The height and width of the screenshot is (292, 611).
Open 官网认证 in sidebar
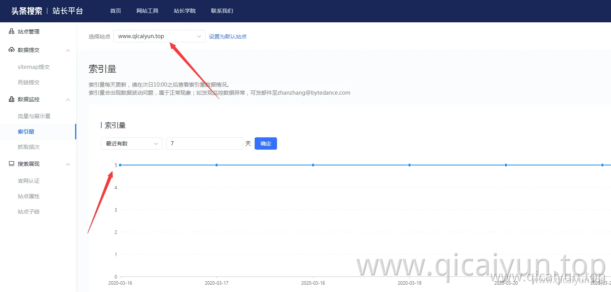tap(29, 181)
